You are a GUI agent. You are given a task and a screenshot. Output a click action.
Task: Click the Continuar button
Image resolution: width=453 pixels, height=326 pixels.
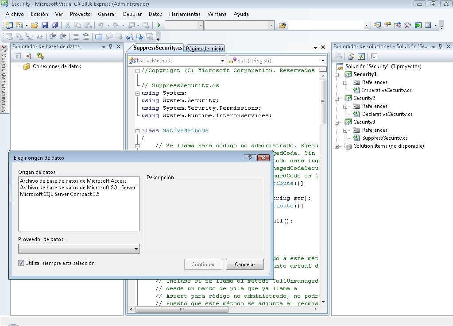[x=203, y=264]
